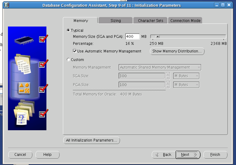Click the 2368 MB slider maximum label

click(219, 44)
